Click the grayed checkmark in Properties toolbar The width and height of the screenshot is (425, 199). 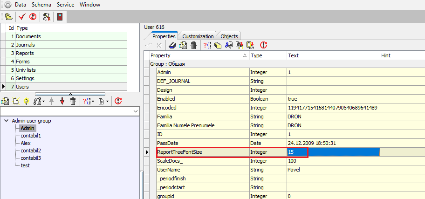[149, 45]
